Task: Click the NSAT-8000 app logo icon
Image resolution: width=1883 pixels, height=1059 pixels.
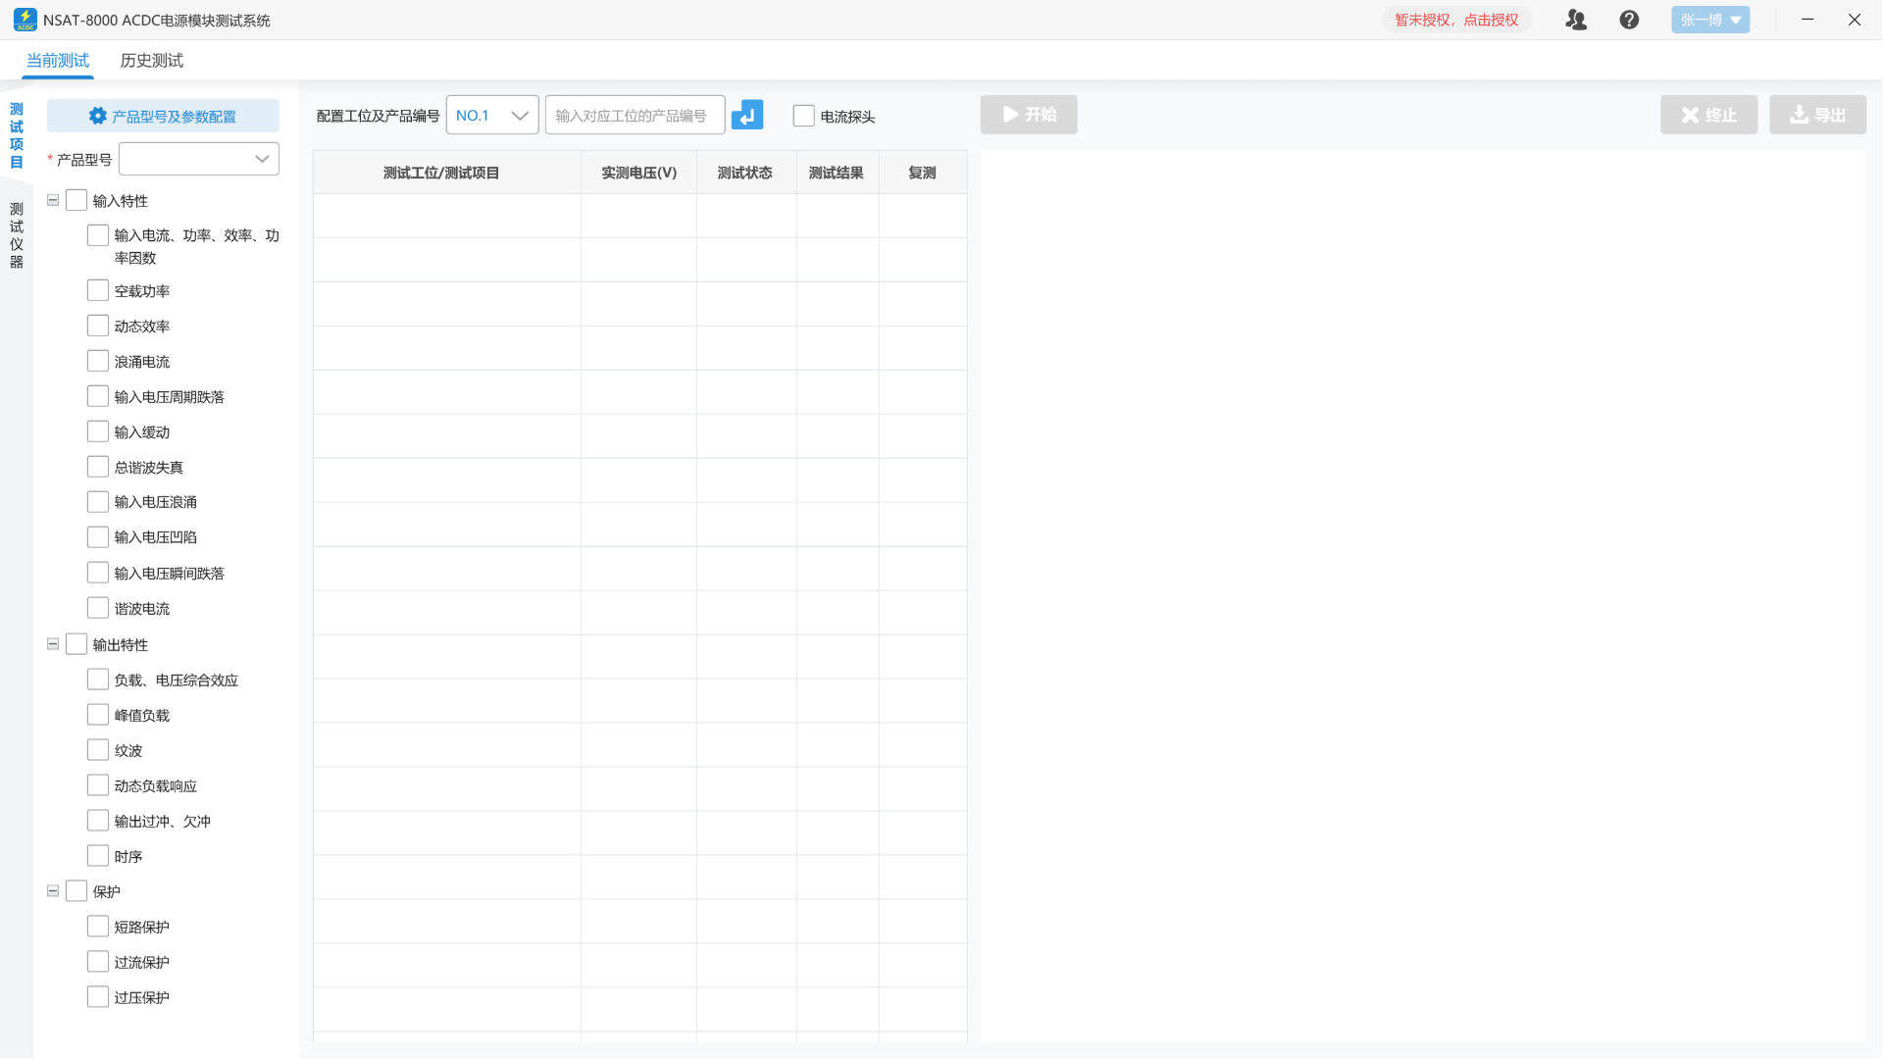Action: pyautogui.click(x=25, y=20)
